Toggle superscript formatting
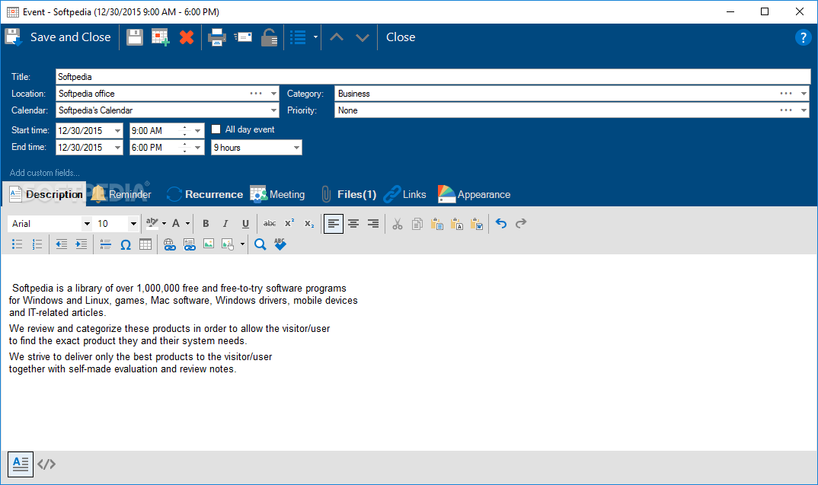 289,224
